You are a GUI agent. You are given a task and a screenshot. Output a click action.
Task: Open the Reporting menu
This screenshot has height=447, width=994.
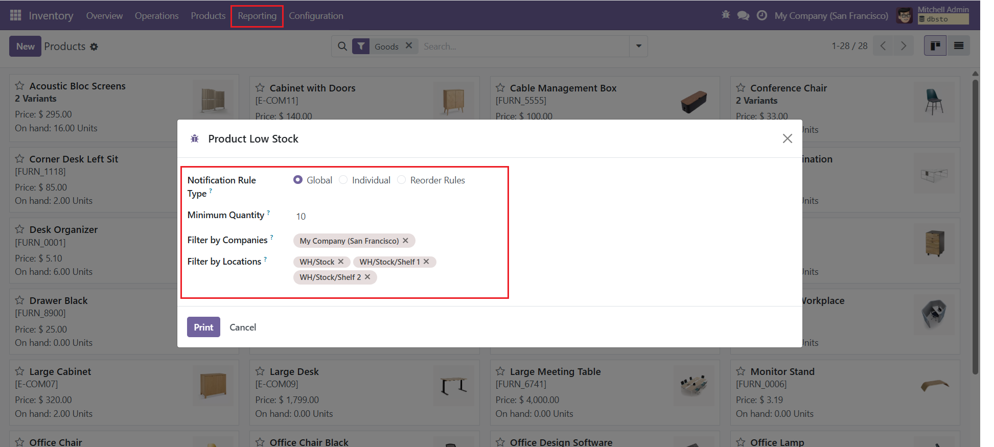coord(257,16)
